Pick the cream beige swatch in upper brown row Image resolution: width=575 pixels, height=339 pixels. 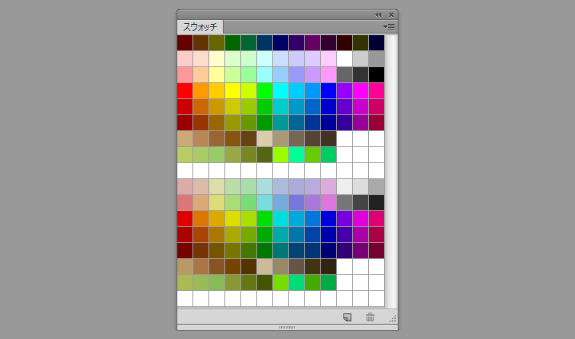265,139
